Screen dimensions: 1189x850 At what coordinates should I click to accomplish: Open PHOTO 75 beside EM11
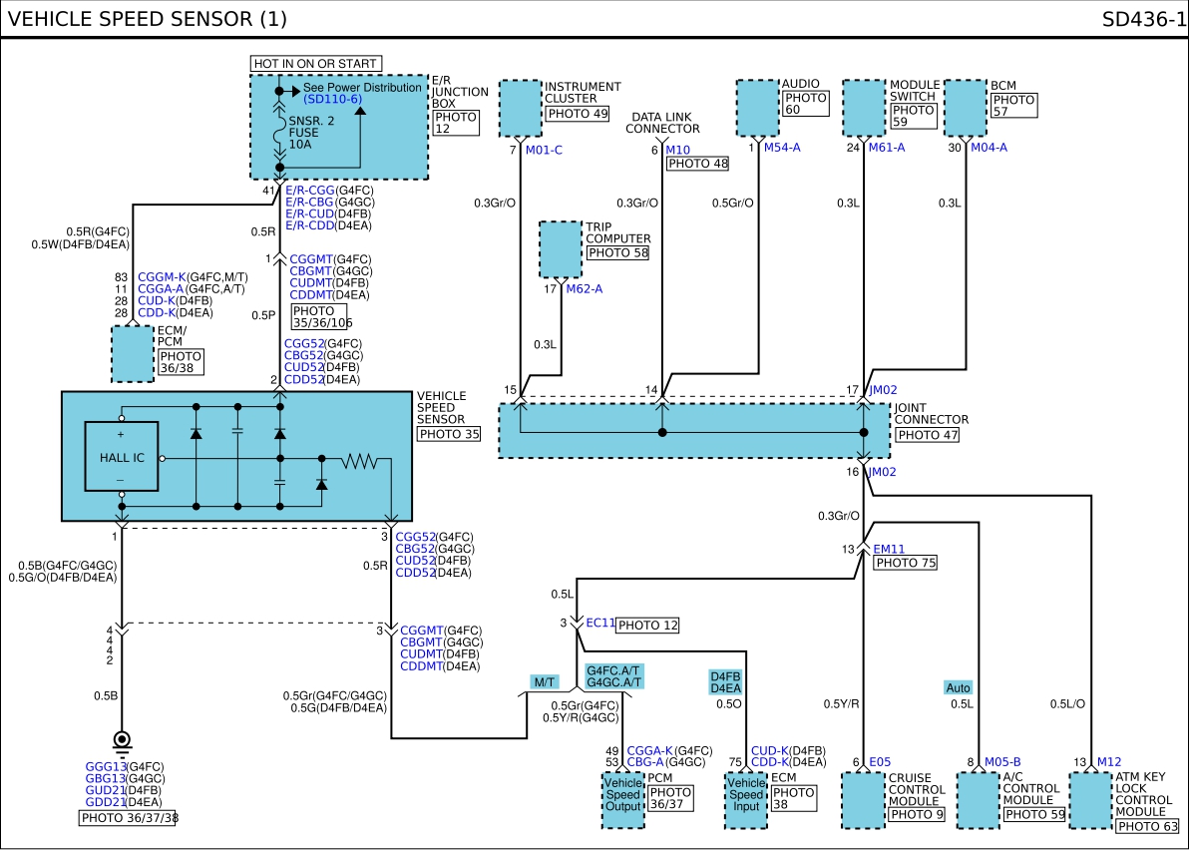906,563
